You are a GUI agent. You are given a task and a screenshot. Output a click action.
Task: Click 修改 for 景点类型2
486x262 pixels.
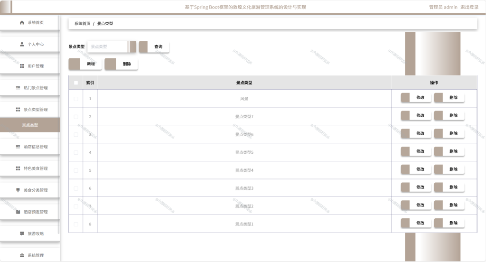[x=416, y=205]
